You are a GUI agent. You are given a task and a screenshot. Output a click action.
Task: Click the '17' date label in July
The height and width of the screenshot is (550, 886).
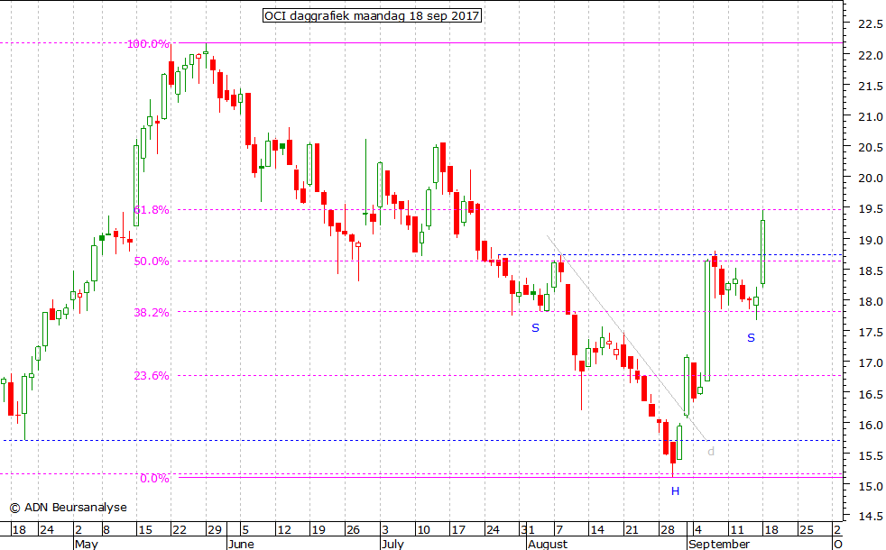(x=458, y=529)
